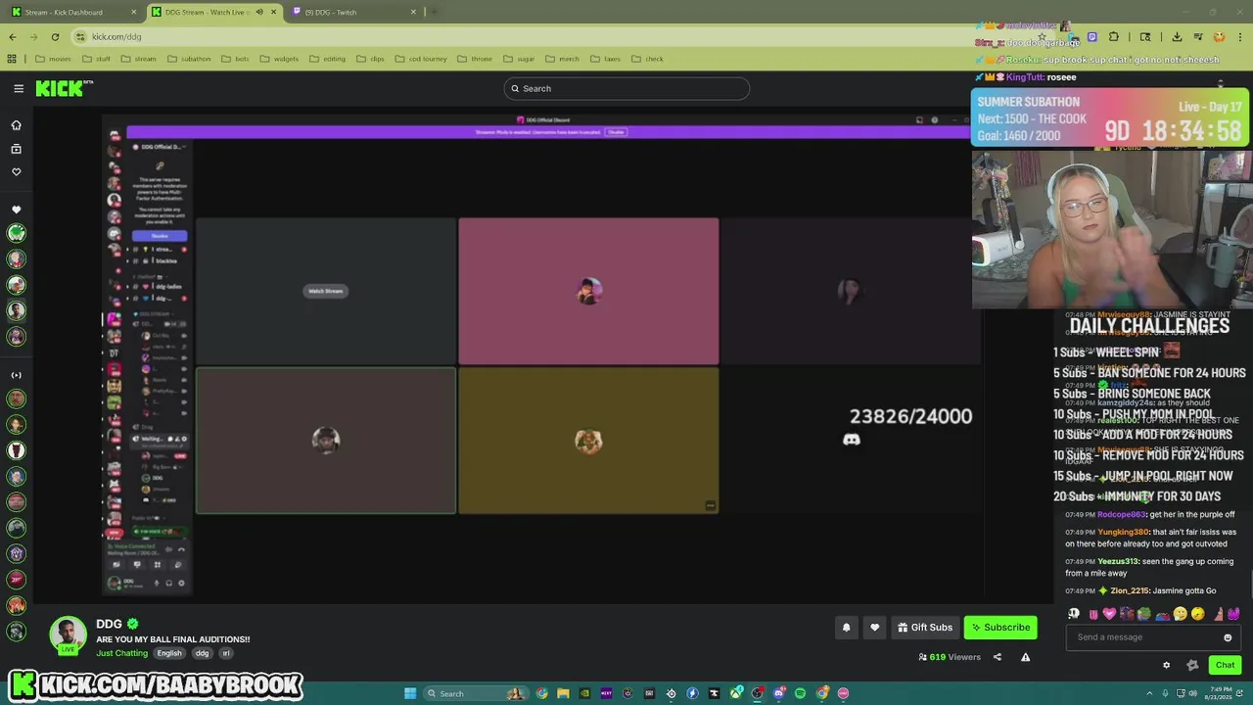Open the clips bookmark folder

[x=371, y=59]
